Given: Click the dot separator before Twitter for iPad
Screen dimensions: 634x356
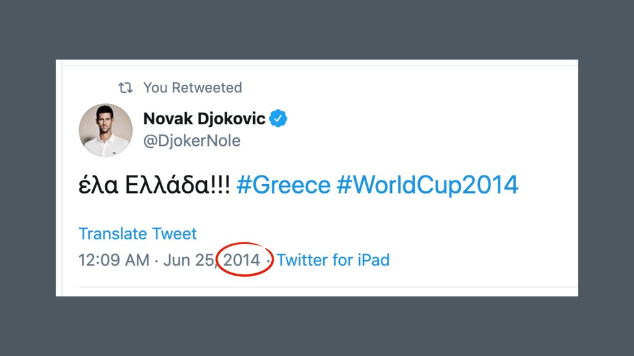Looking at the screenshot, I should coord(268,260).
